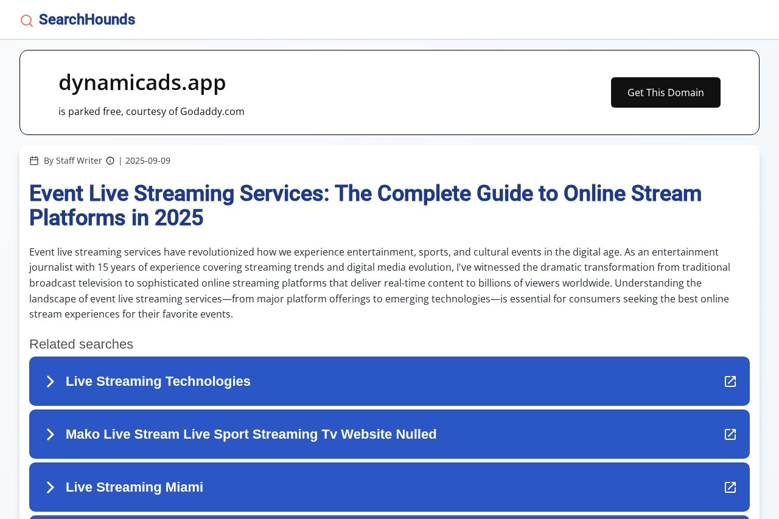779x519 pixels.
Task: Click the calendar icon beside Staff Writer
Action: pos(34,161)
